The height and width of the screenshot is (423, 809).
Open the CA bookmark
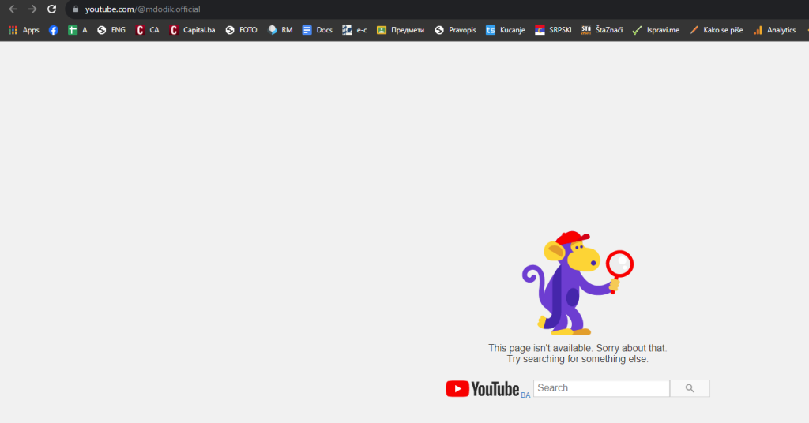coord(148,30)
